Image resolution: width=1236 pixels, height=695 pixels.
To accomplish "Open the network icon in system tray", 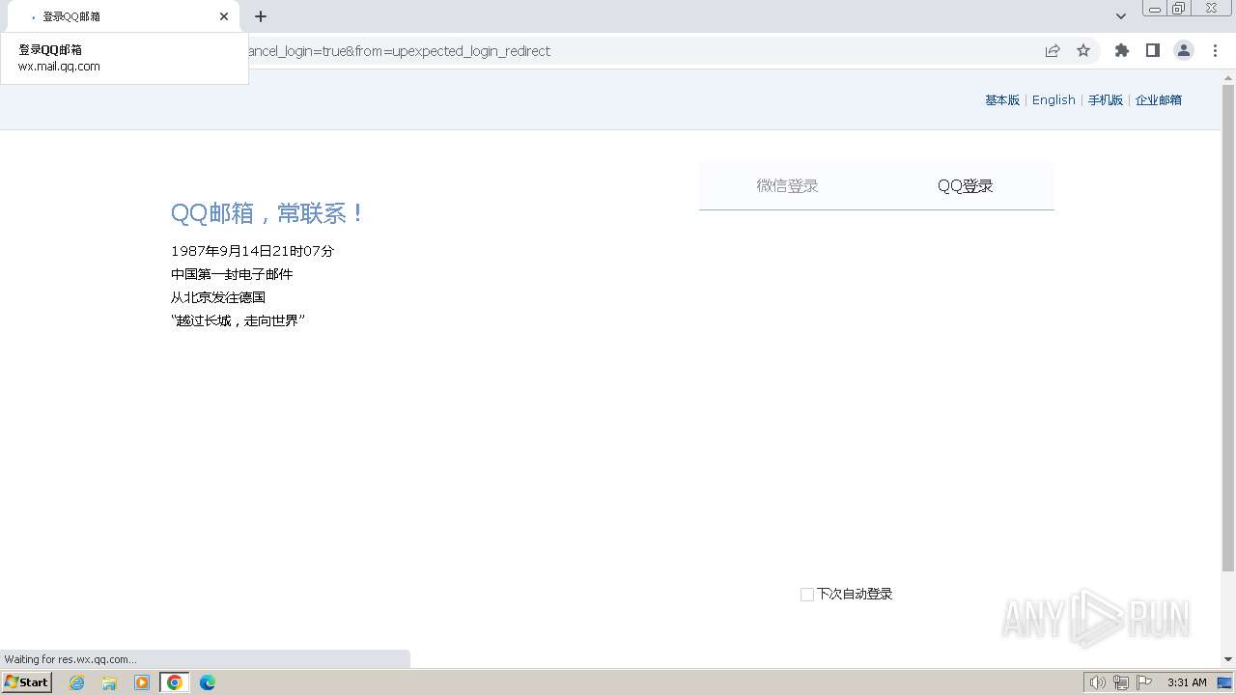I will pyautogui.click(x=1120, y=682).
